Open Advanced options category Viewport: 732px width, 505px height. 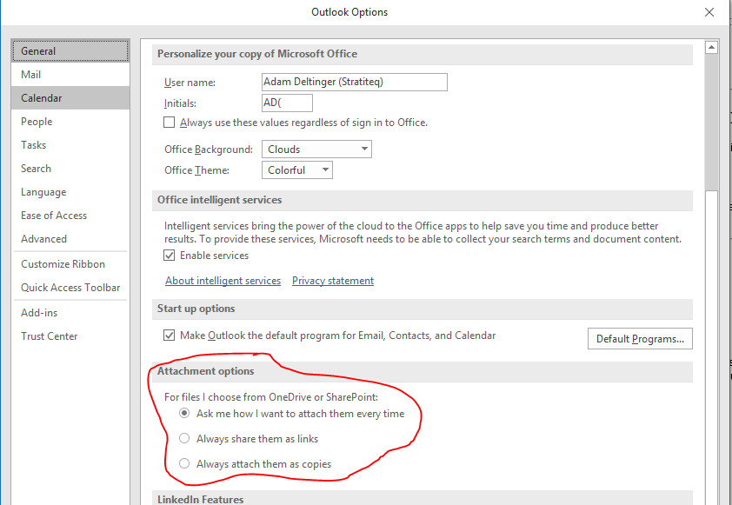pyautogui.click(x=70, y=238)
